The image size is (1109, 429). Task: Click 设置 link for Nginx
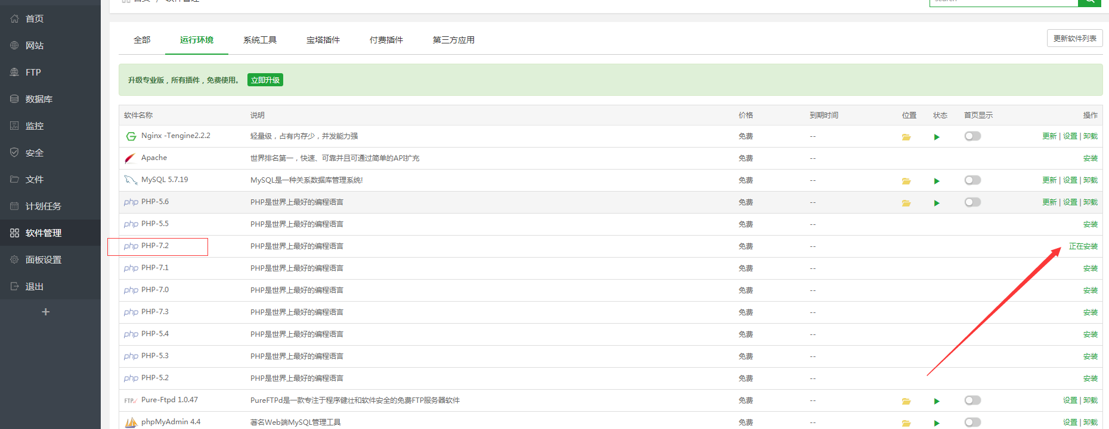point(1070,136)
